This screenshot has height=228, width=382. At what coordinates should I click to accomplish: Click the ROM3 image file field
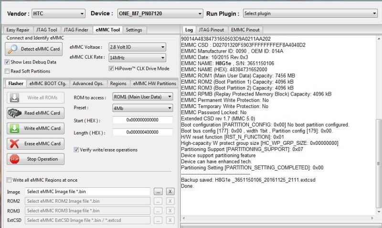[87, 211]
